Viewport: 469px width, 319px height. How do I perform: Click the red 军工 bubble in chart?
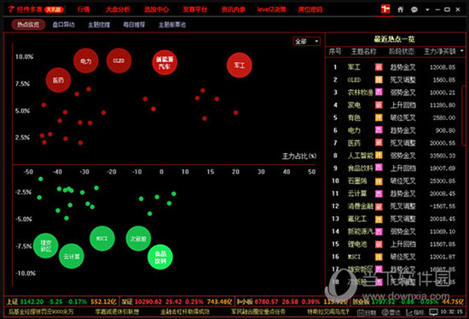tap(240, 65)
